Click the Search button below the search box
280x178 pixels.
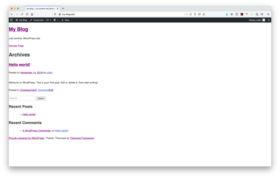click(x=41, y=98)
